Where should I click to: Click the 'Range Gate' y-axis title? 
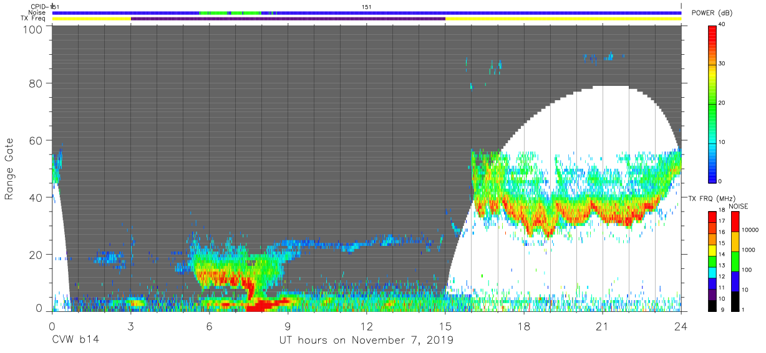[9, 169]
